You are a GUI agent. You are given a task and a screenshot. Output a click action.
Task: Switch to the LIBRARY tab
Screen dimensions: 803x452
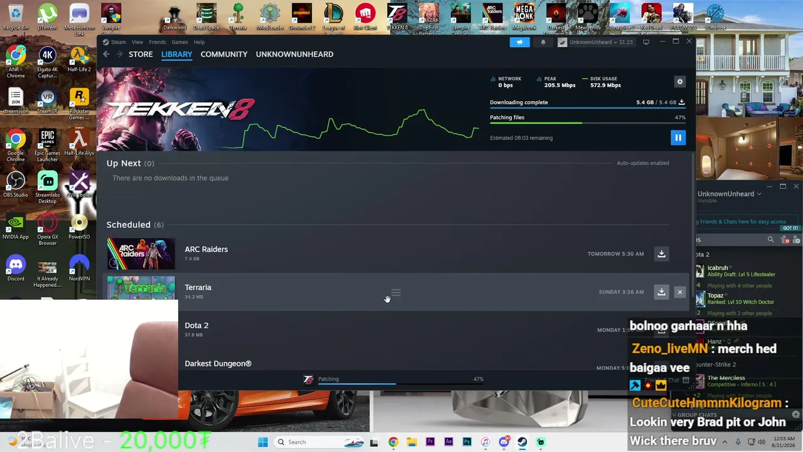click(177, 54)
